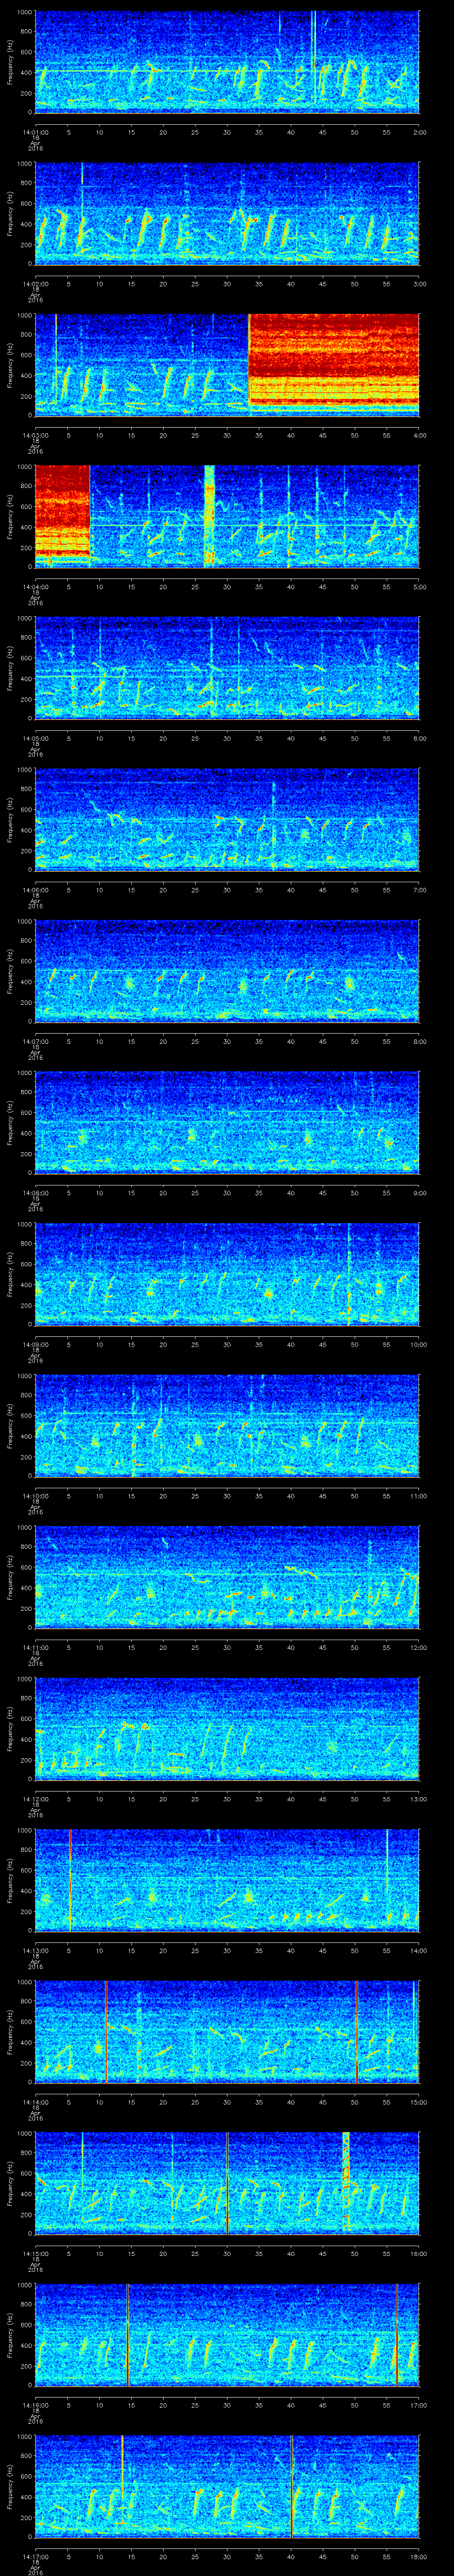Screen dimensions: 454x2576
Task: Click the spectrogram panel starting at 14:09:00
Action: [x=227, y=1274]
